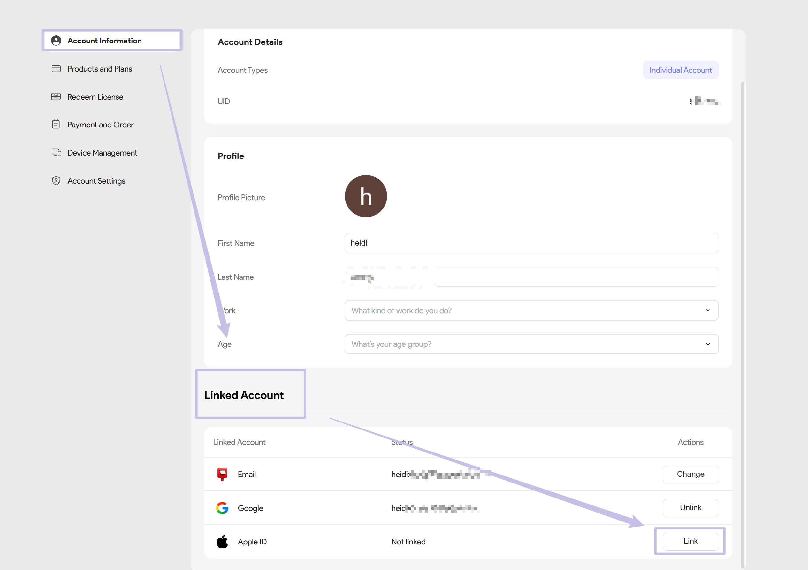
Task: Click the Google logo icon
Action: 222,508
